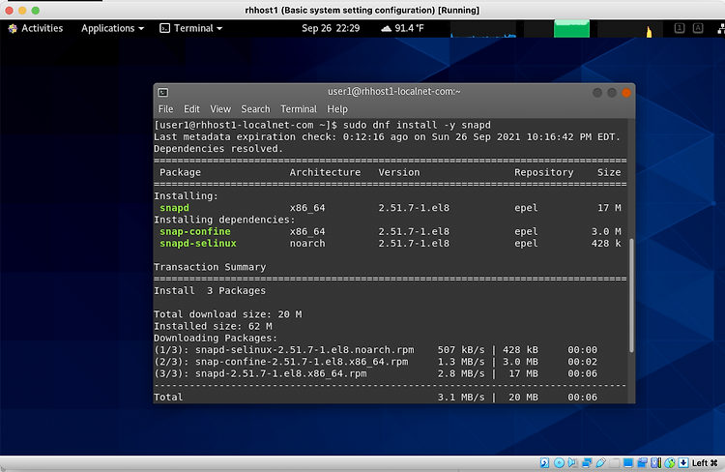Click the terminal icon in window title bar
This screenshot has height=472, width=725.
[162, 93]
